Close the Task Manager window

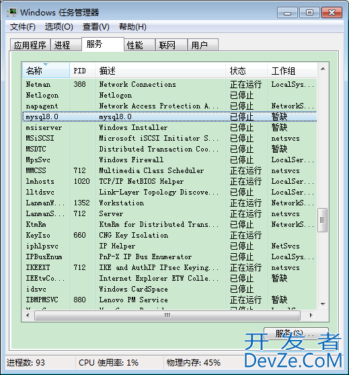[332, 12]
